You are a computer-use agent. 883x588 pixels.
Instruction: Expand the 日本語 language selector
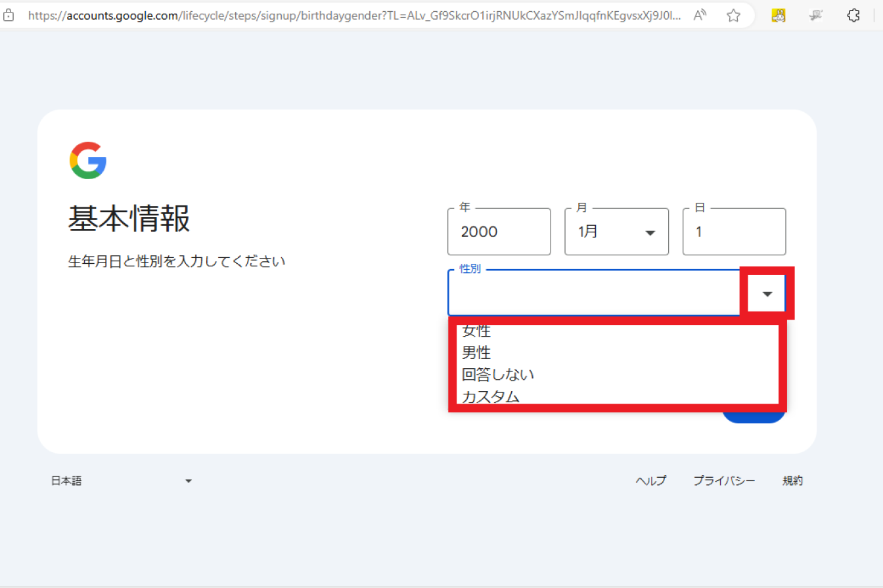(189, 480)
